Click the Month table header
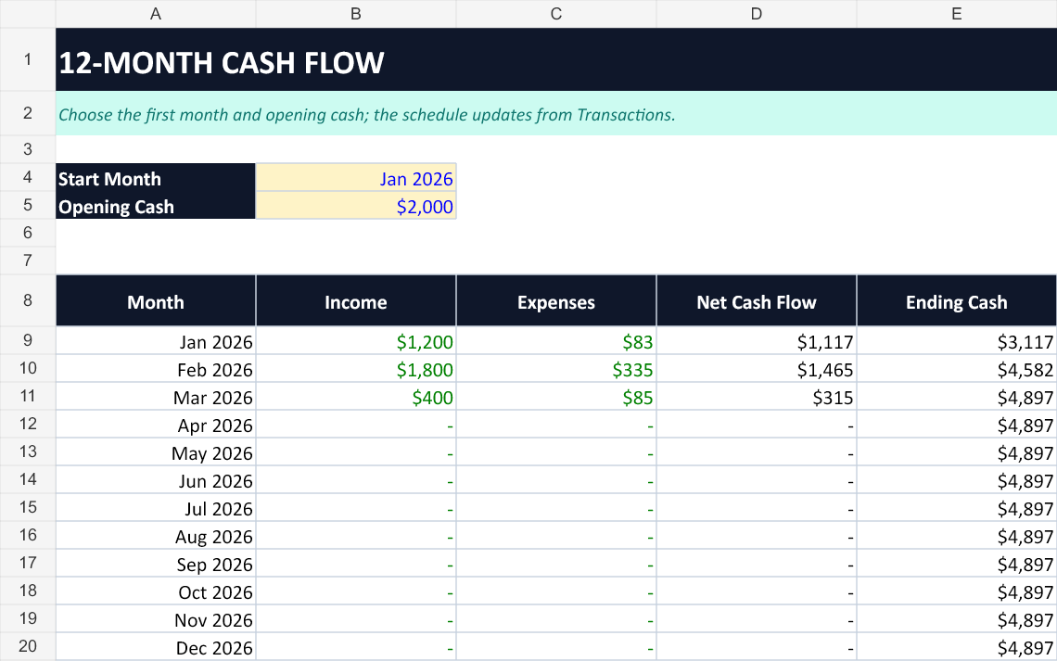The height and width of the screenshot is (661, 1057). [156, 301]
